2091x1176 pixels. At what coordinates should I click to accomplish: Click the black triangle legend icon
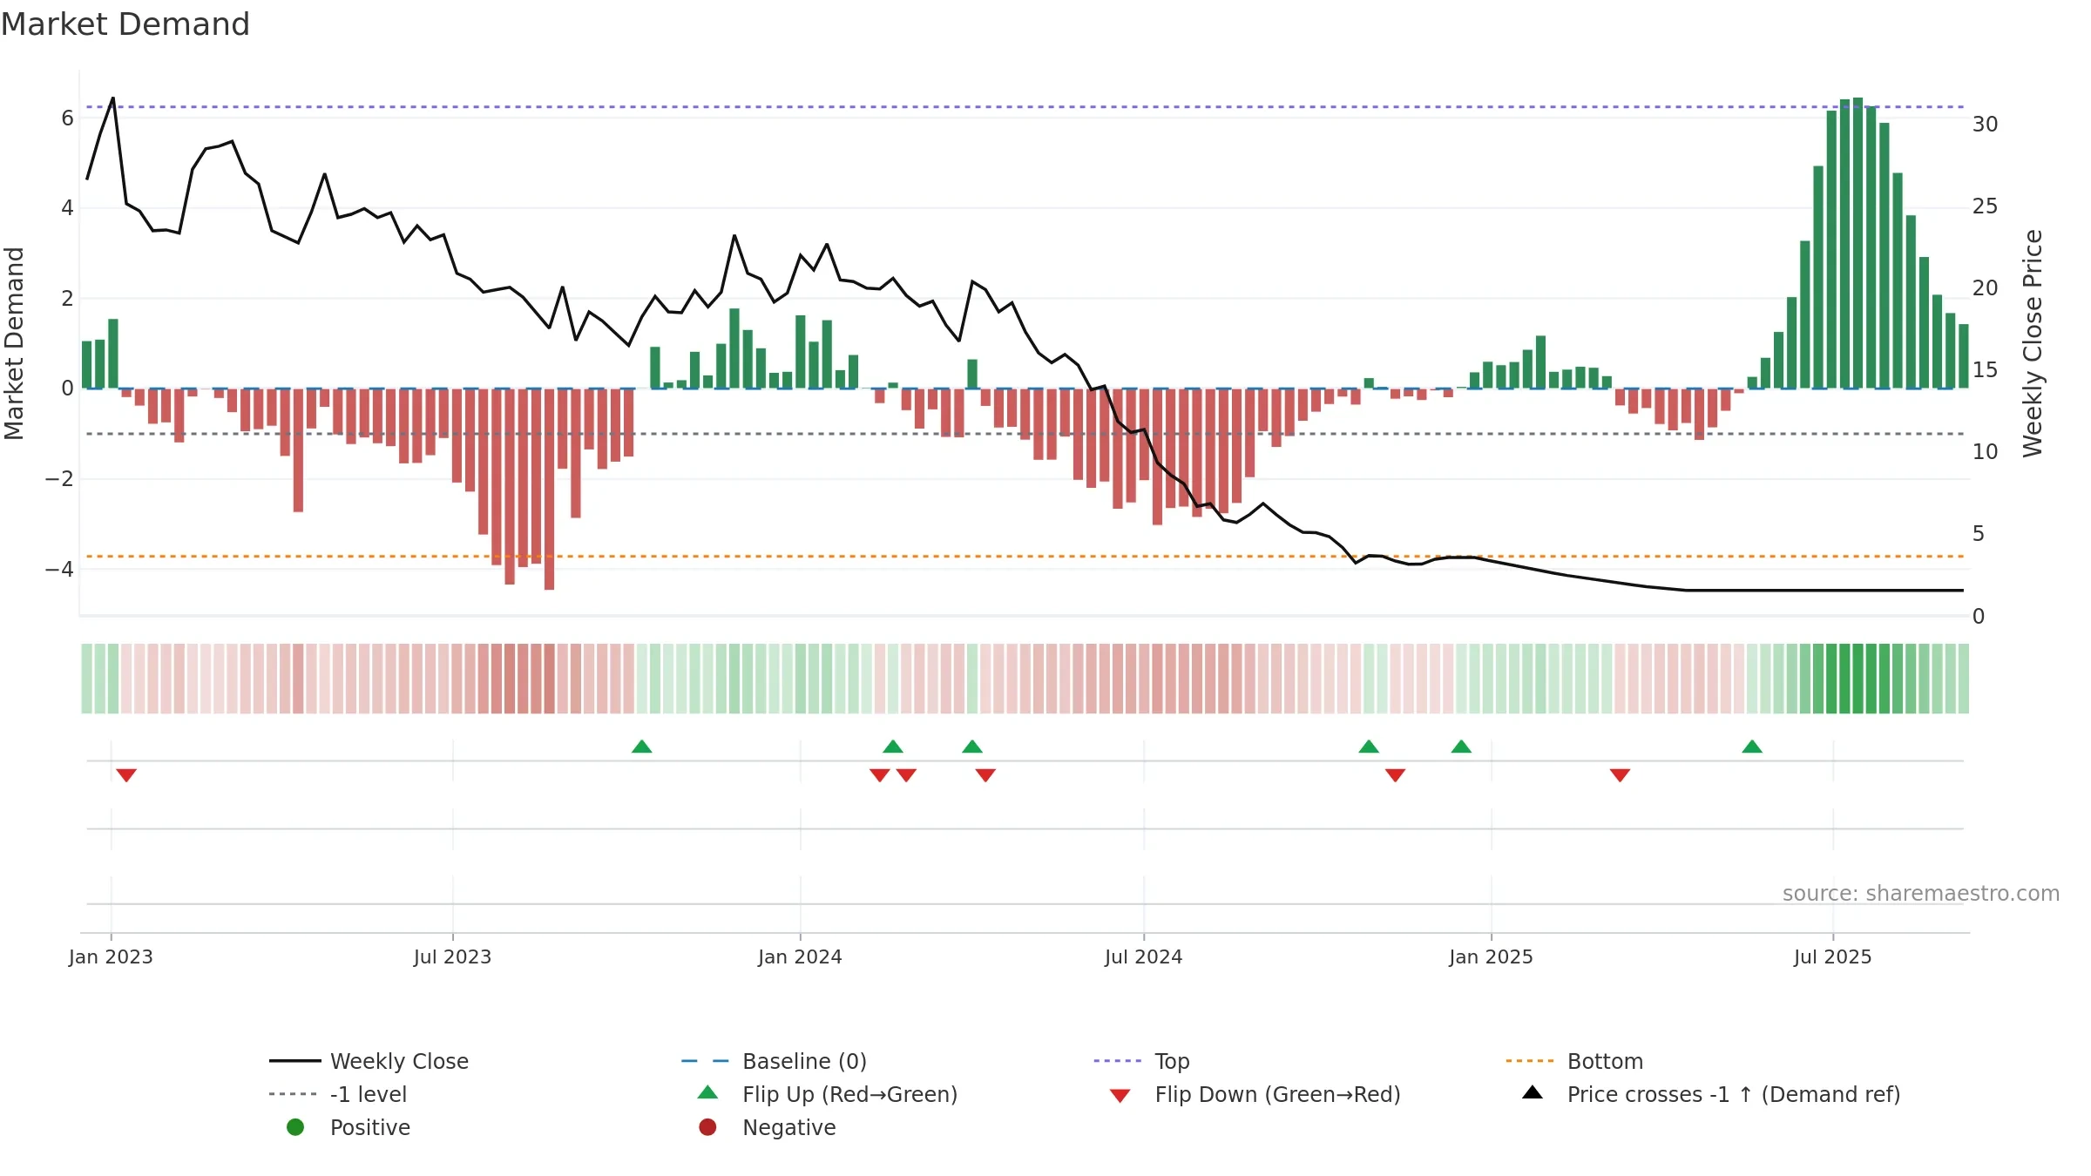[1533, 1092]
